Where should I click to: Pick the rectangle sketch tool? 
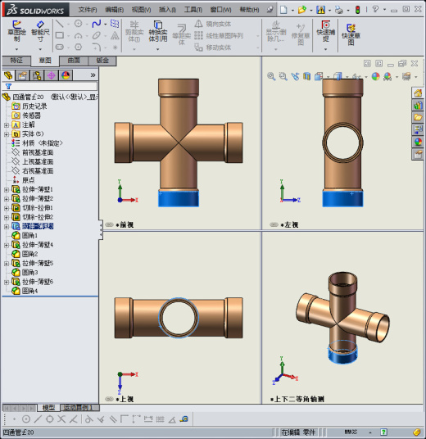click(x=59, y=35)
